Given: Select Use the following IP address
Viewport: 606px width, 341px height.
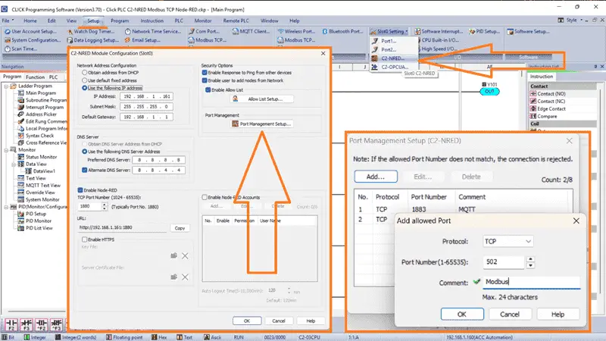Looking at the screenshot, I should [84, 88].
